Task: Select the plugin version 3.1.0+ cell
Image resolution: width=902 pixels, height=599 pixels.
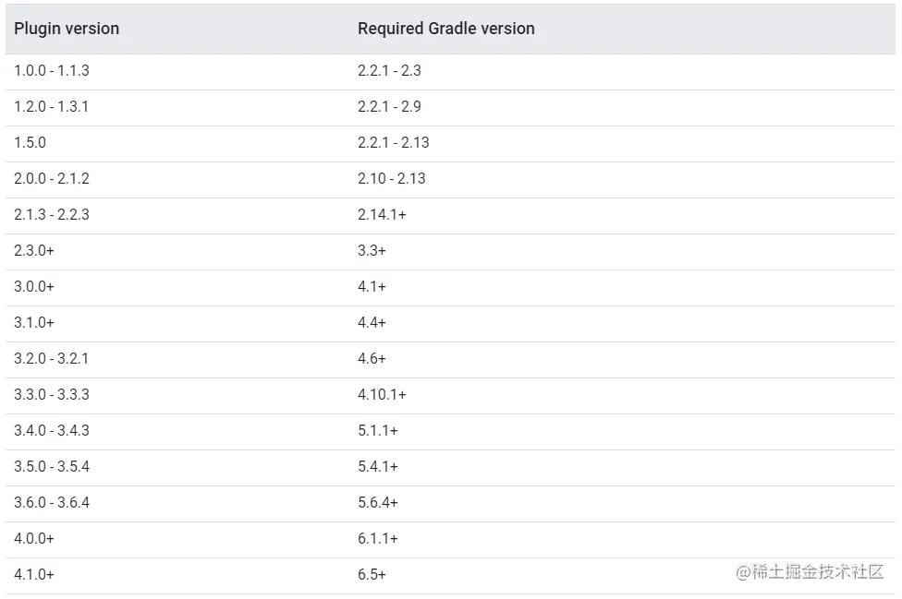Action: point(34,323)
